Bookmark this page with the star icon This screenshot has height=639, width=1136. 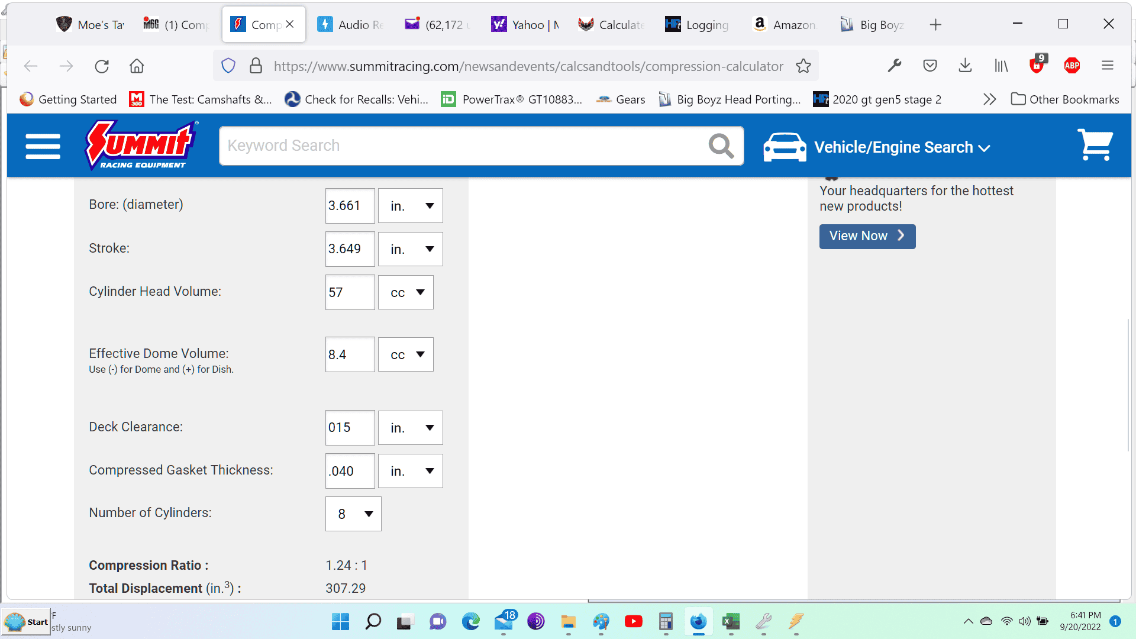tap(803, 66)
